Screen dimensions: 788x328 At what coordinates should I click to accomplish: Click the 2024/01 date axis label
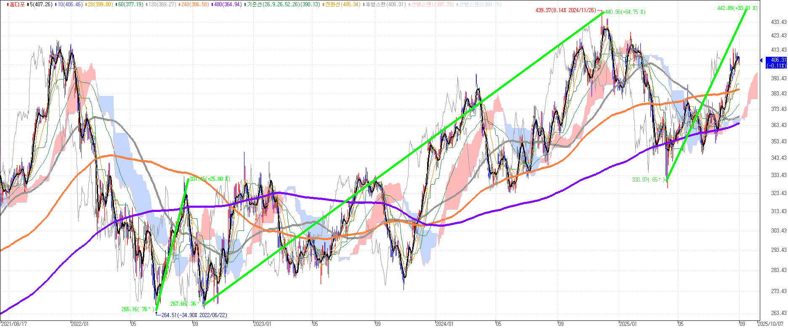[445, 324]
